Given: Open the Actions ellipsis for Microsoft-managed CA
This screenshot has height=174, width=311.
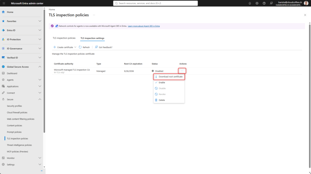Looking at the screenshot, I should coord(182,71).
